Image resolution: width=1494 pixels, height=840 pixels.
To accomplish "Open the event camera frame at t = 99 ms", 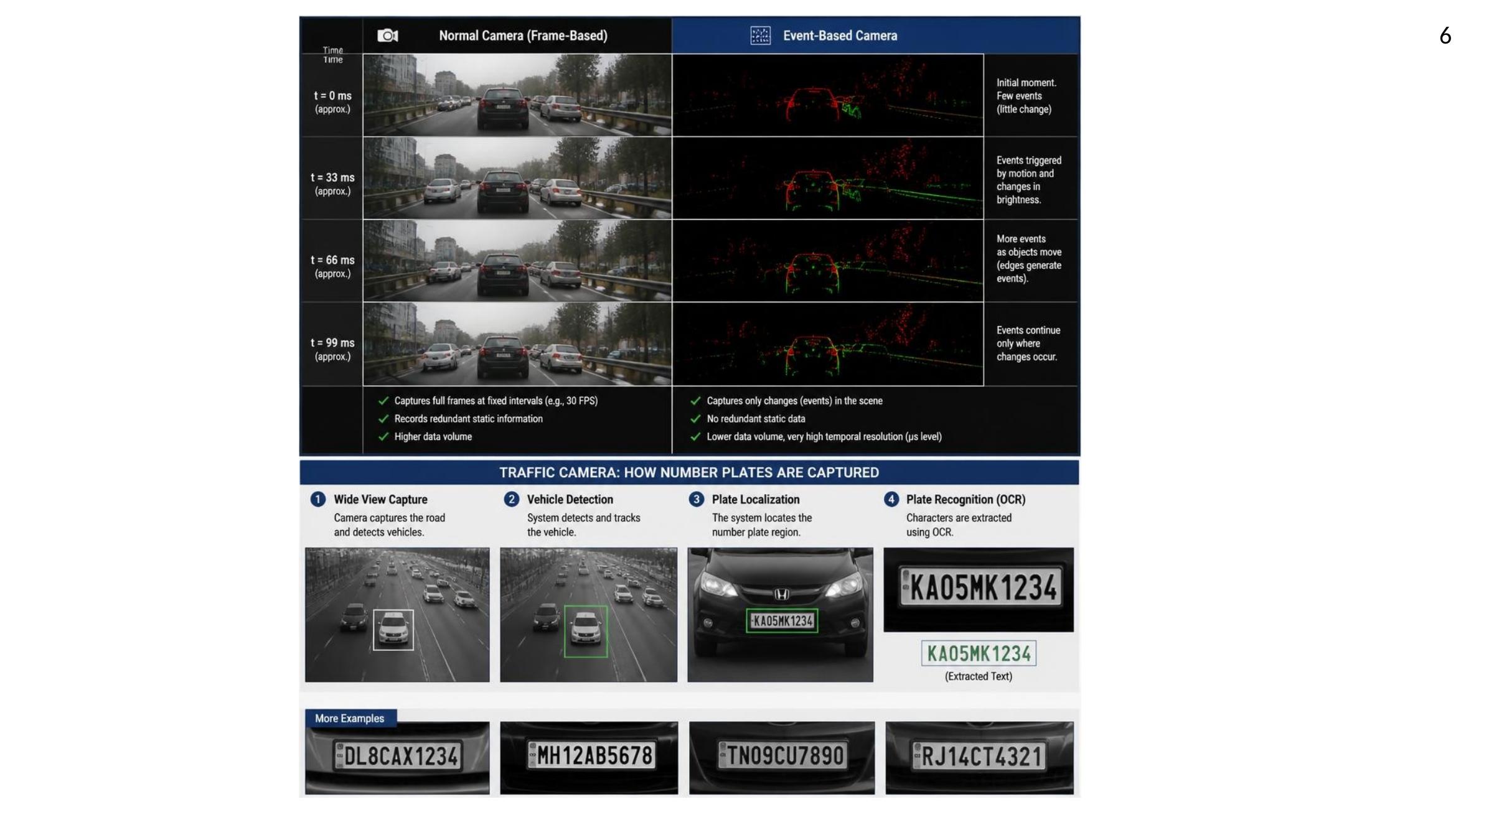I will click(828, 344).
